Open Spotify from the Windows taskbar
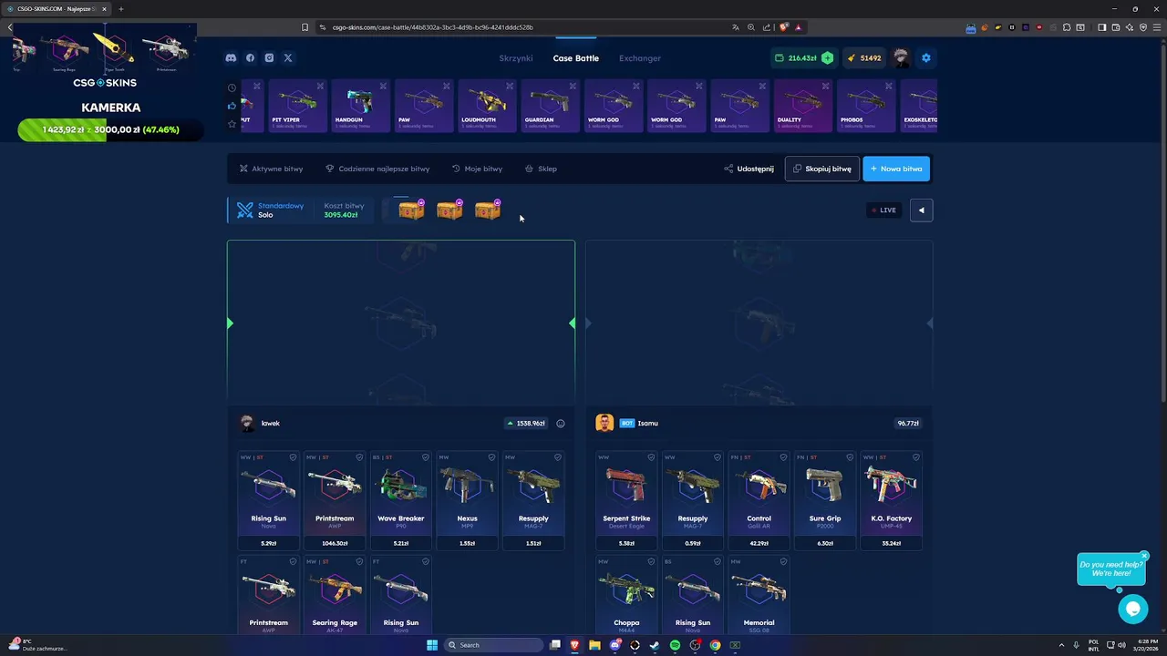Viewport: 1167px width, 656px height. tap(675, 645)
